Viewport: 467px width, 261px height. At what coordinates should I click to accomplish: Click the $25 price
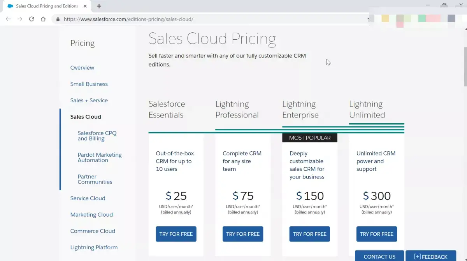[176, 196]
